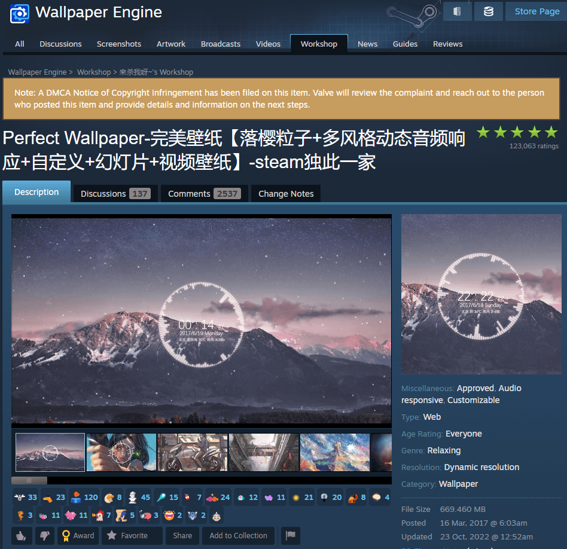Click the large square wallpaper preview image

click(x=481, y=294)
